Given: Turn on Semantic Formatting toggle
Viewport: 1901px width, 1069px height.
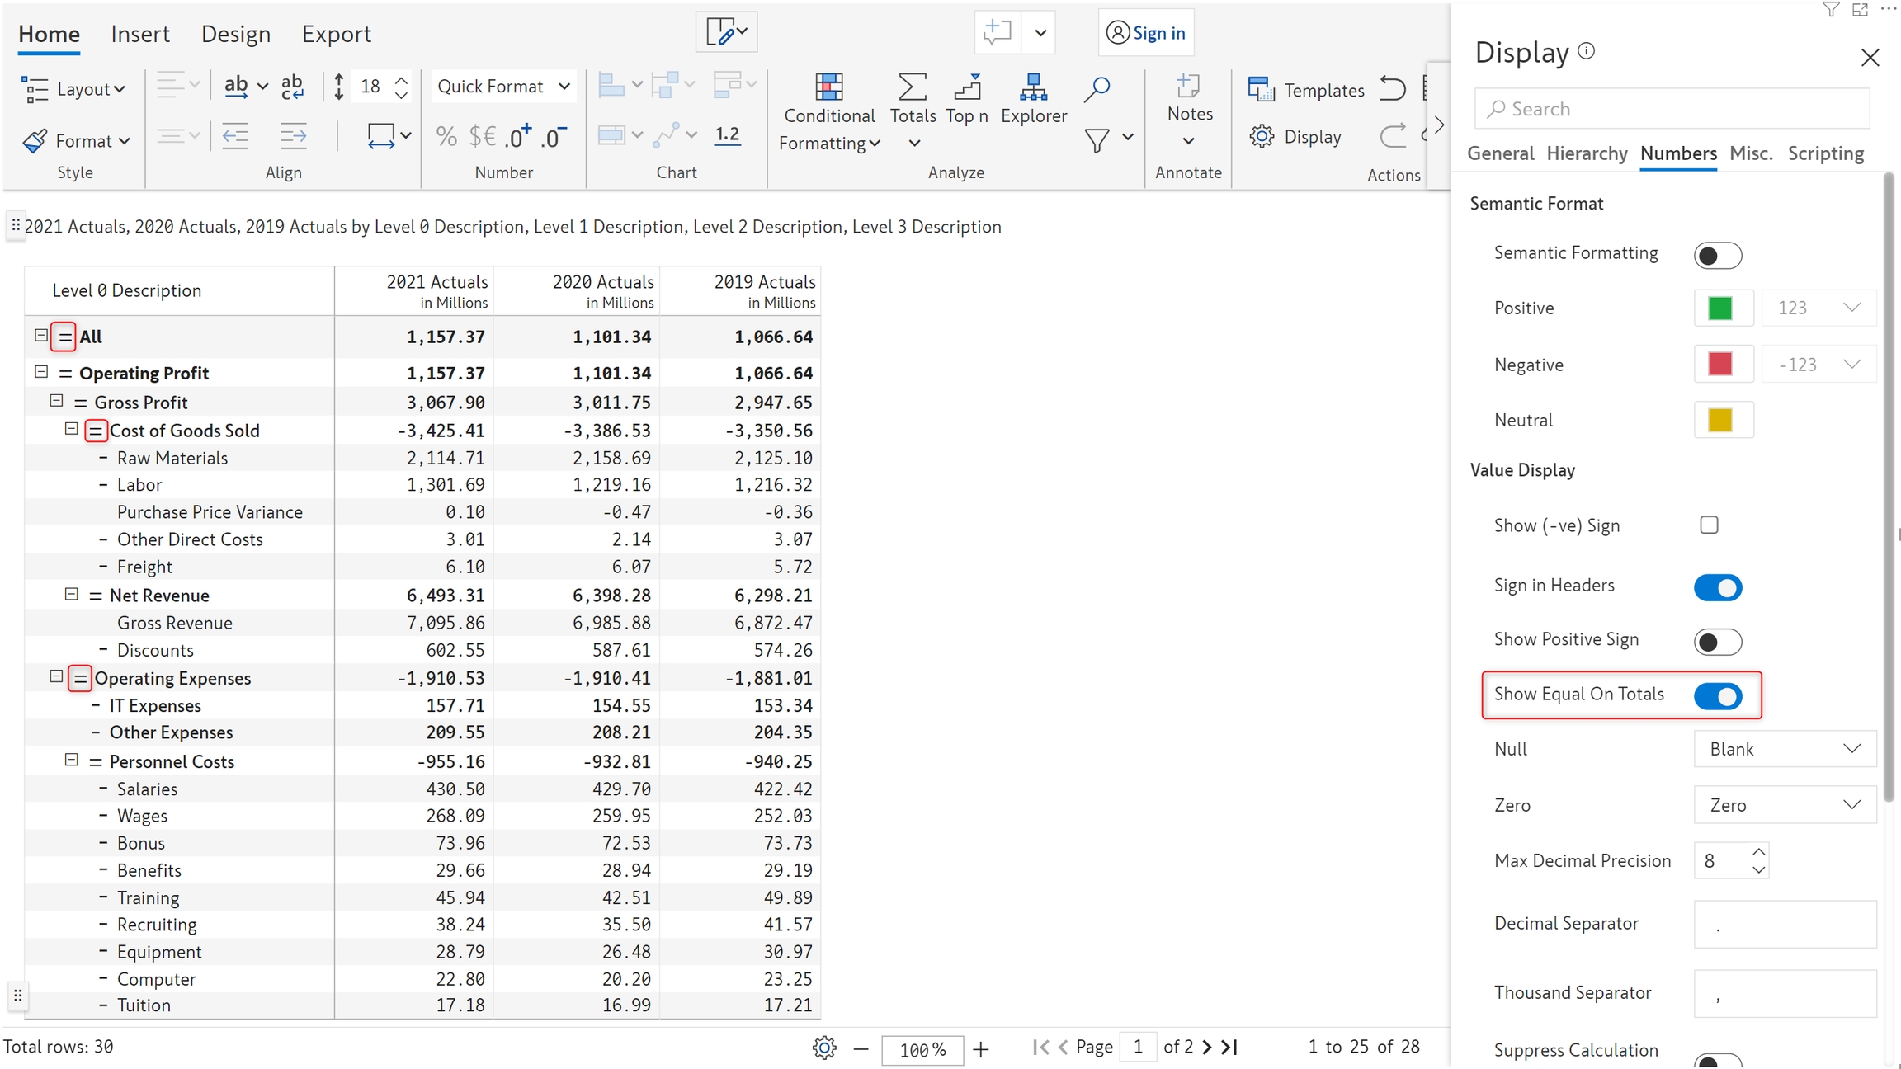Looking at the screenshot, I should tap(1717, 256).
